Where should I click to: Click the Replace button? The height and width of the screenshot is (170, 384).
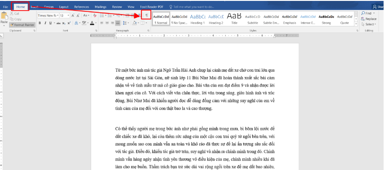(x=369, y=19)
